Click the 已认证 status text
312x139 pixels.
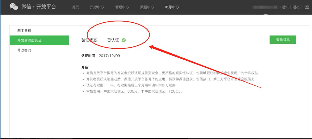click(x=113, y=40)
